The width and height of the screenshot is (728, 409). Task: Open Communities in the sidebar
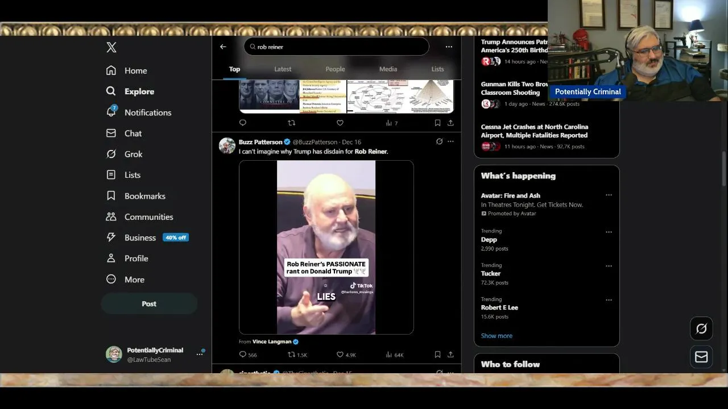pyautogui.click(x=140, y=217)
